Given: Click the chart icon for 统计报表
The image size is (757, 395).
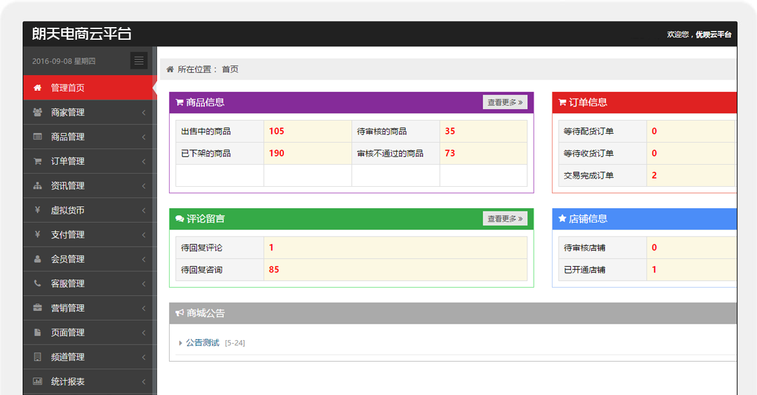Looking at the screenshot, I should (39, 381).
